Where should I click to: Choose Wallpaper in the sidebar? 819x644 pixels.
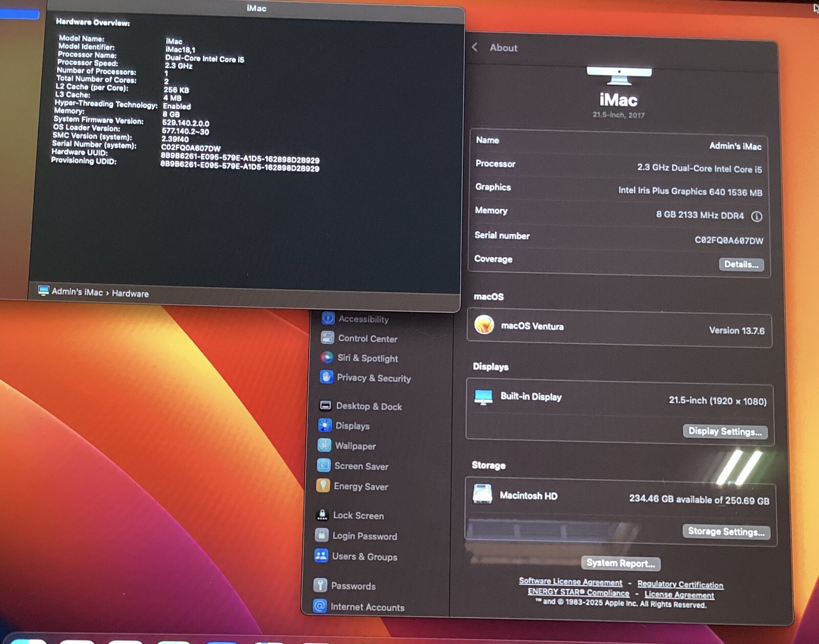click(x=355, y=446)
